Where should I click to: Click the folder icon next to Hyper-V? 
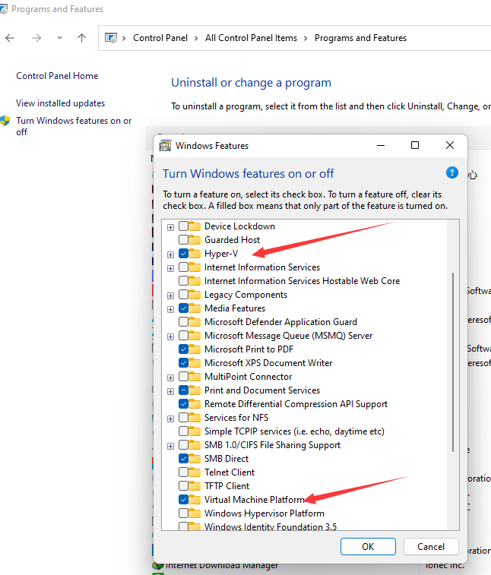click(195, 254)
